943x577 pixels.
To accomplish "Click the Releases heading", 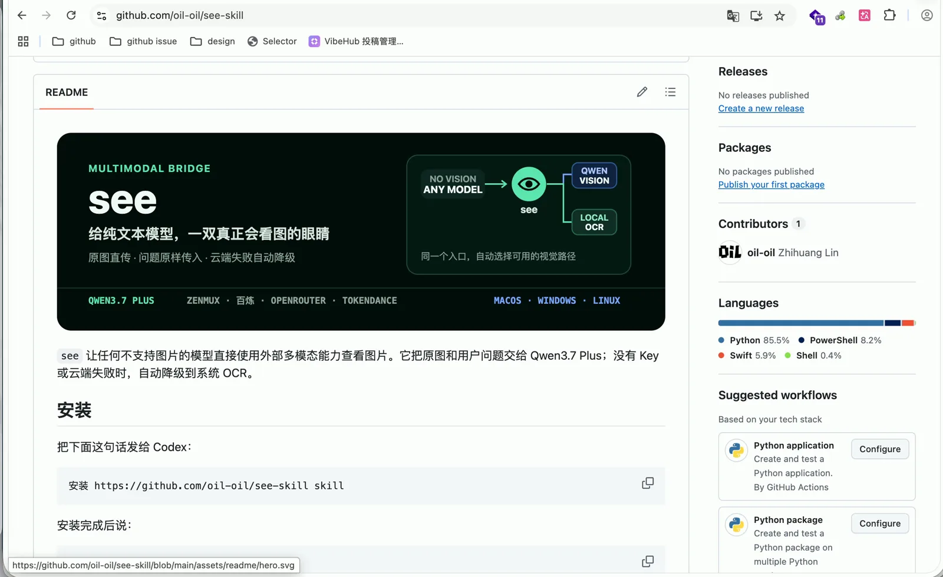I will (743, 72).
